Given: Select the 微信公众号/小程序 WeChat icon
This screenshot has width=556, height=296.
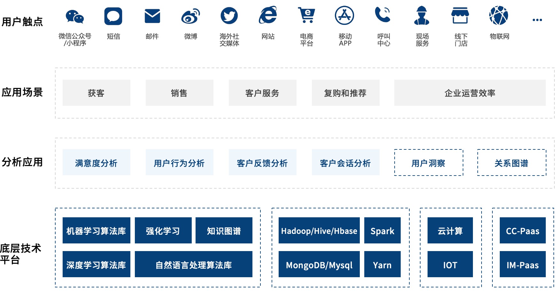Looking at the screenshot, I should pyautogui.click(x=75, y=16).
